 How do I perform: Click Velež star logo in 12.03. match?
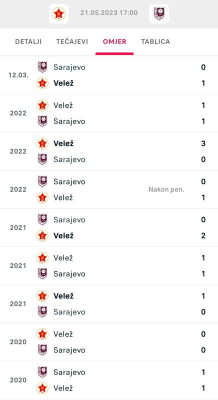42,83
